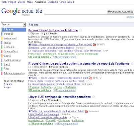134x126 pixels.
Task: Click 'Envoyer par e-mail' under Procès Chirac story
Action: coord(66,90)
